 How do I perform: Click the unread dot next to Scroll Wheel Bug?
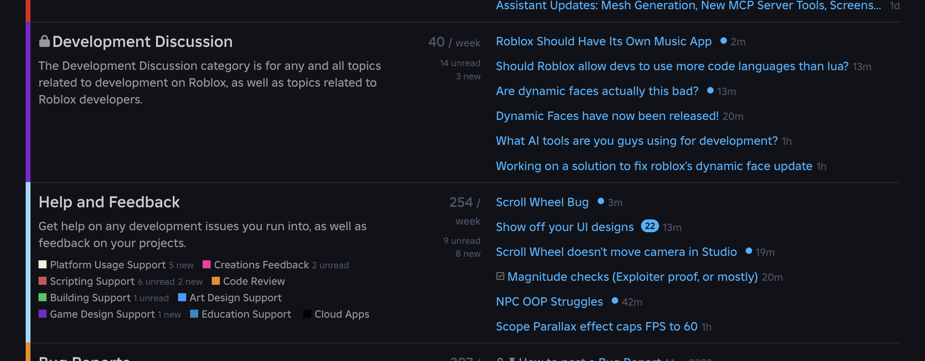[x=601, y=201]
